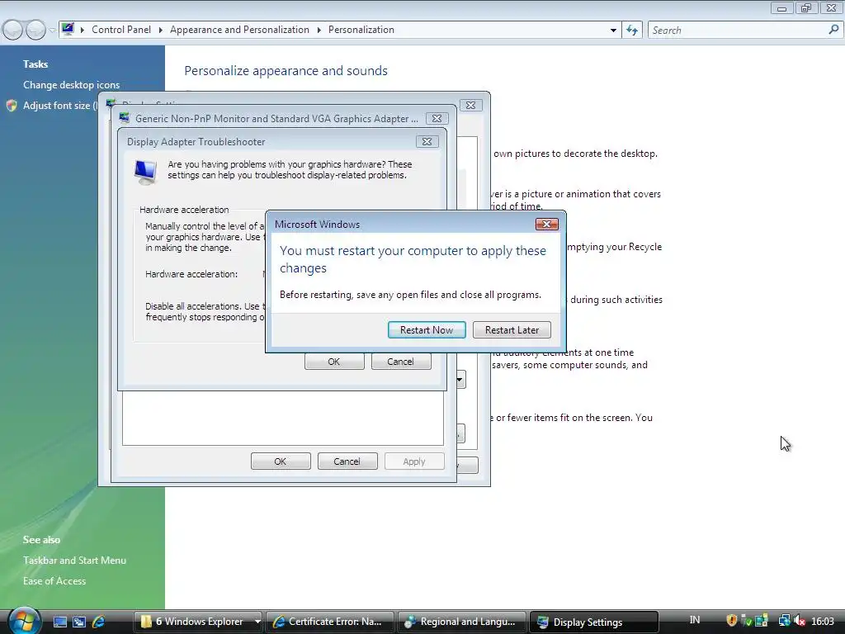
Task: Click OK in Display Adapter Troubleshooter
Action: 334,362
